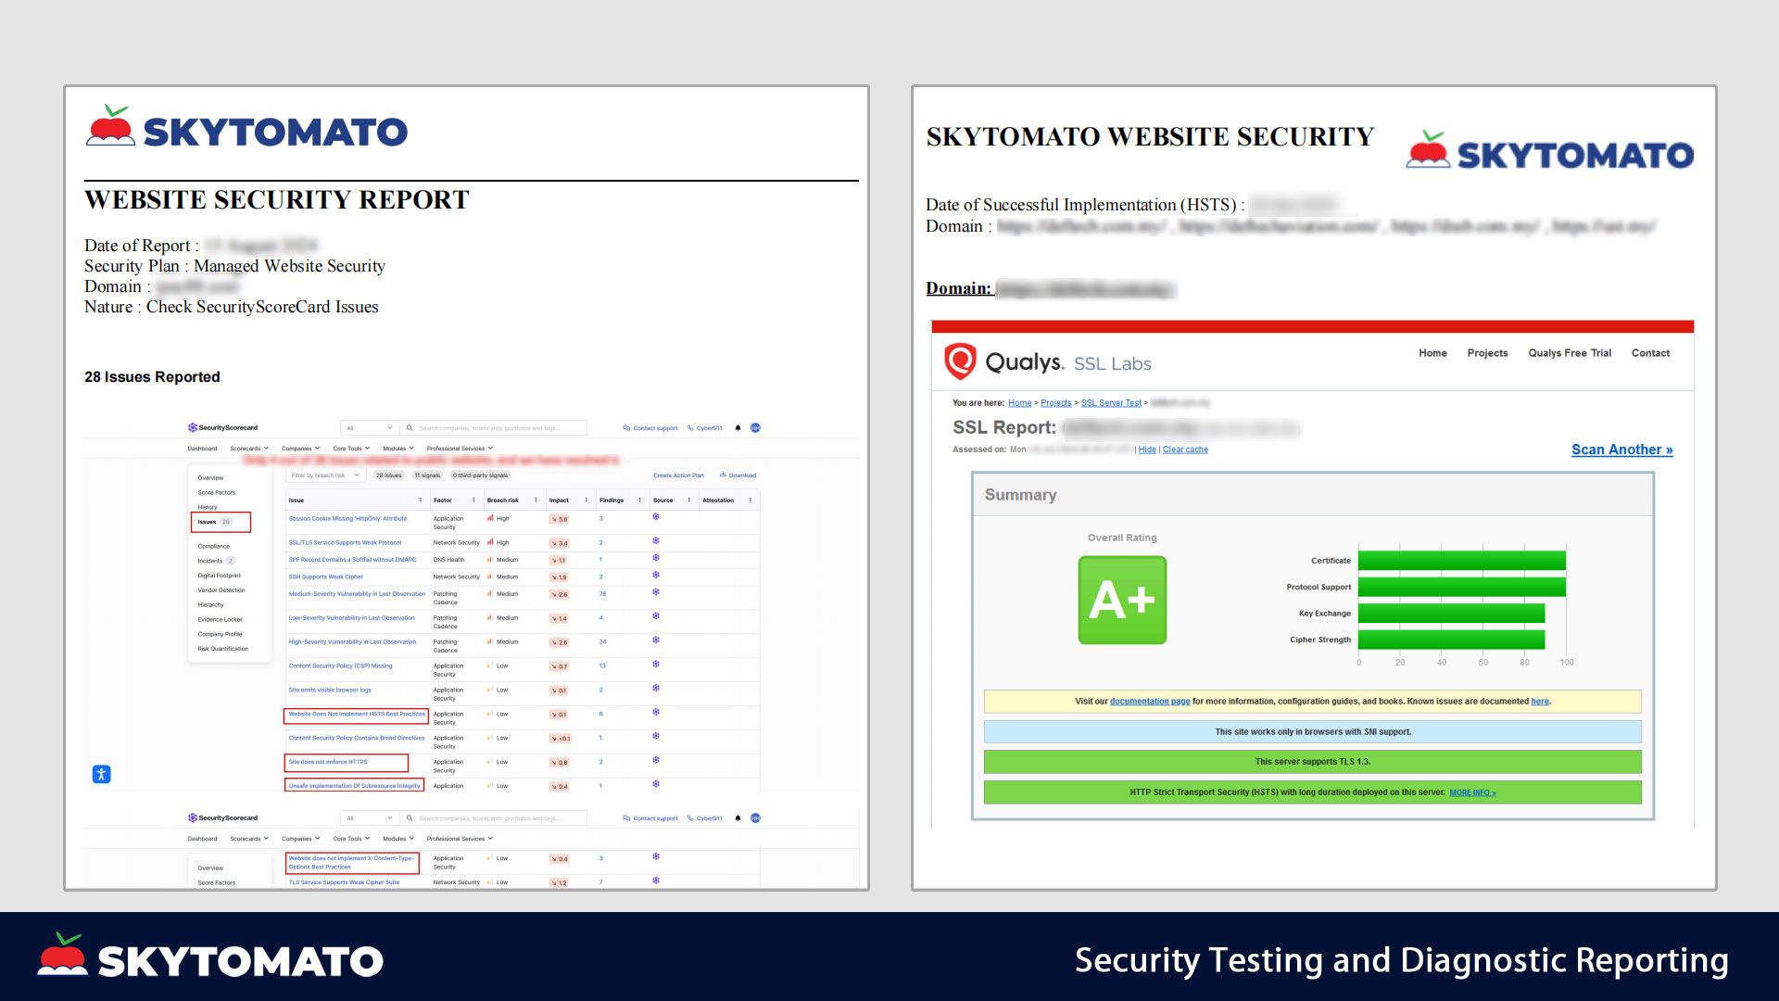Click the Issue column options icon
Image resolution: width=1779 pixels, height=1001 pixels.
tap(421, 500)
